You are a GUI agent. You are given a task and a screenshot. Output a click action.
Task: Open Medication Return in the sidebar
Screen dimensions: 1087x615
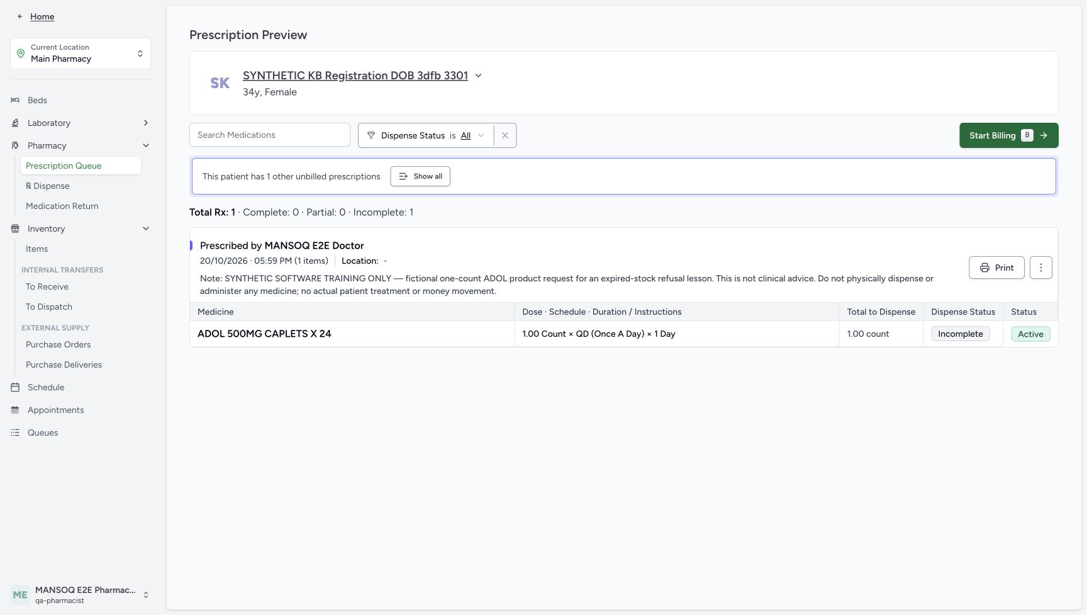pos(62,206)
